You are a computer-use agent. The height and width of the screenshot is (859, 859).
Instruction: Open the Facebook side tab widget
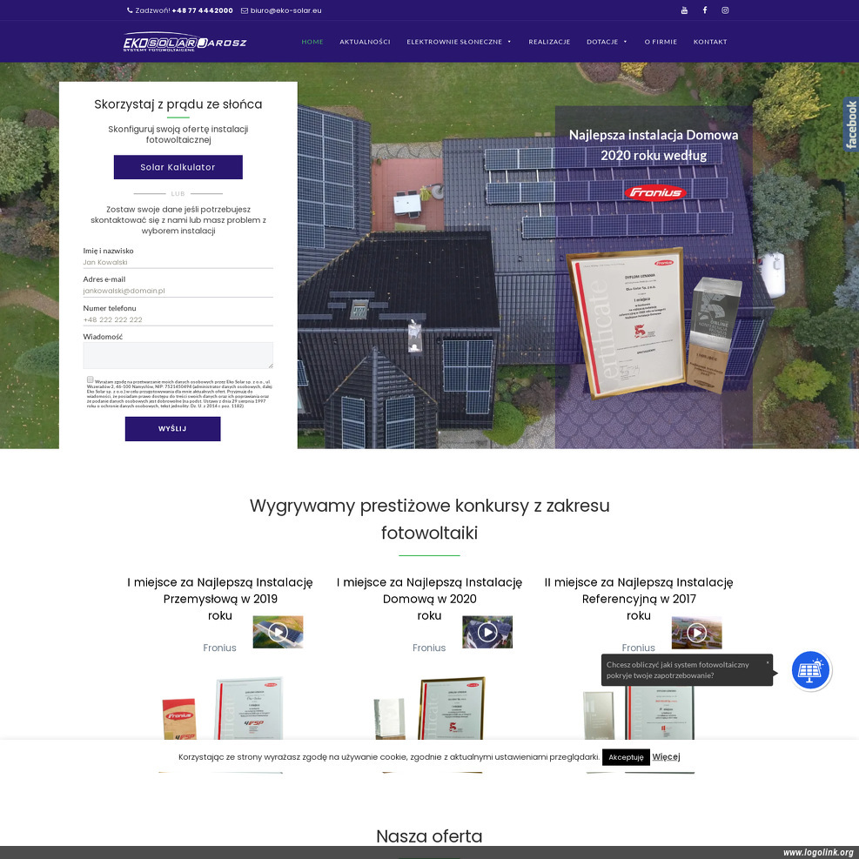pos(851,124)
